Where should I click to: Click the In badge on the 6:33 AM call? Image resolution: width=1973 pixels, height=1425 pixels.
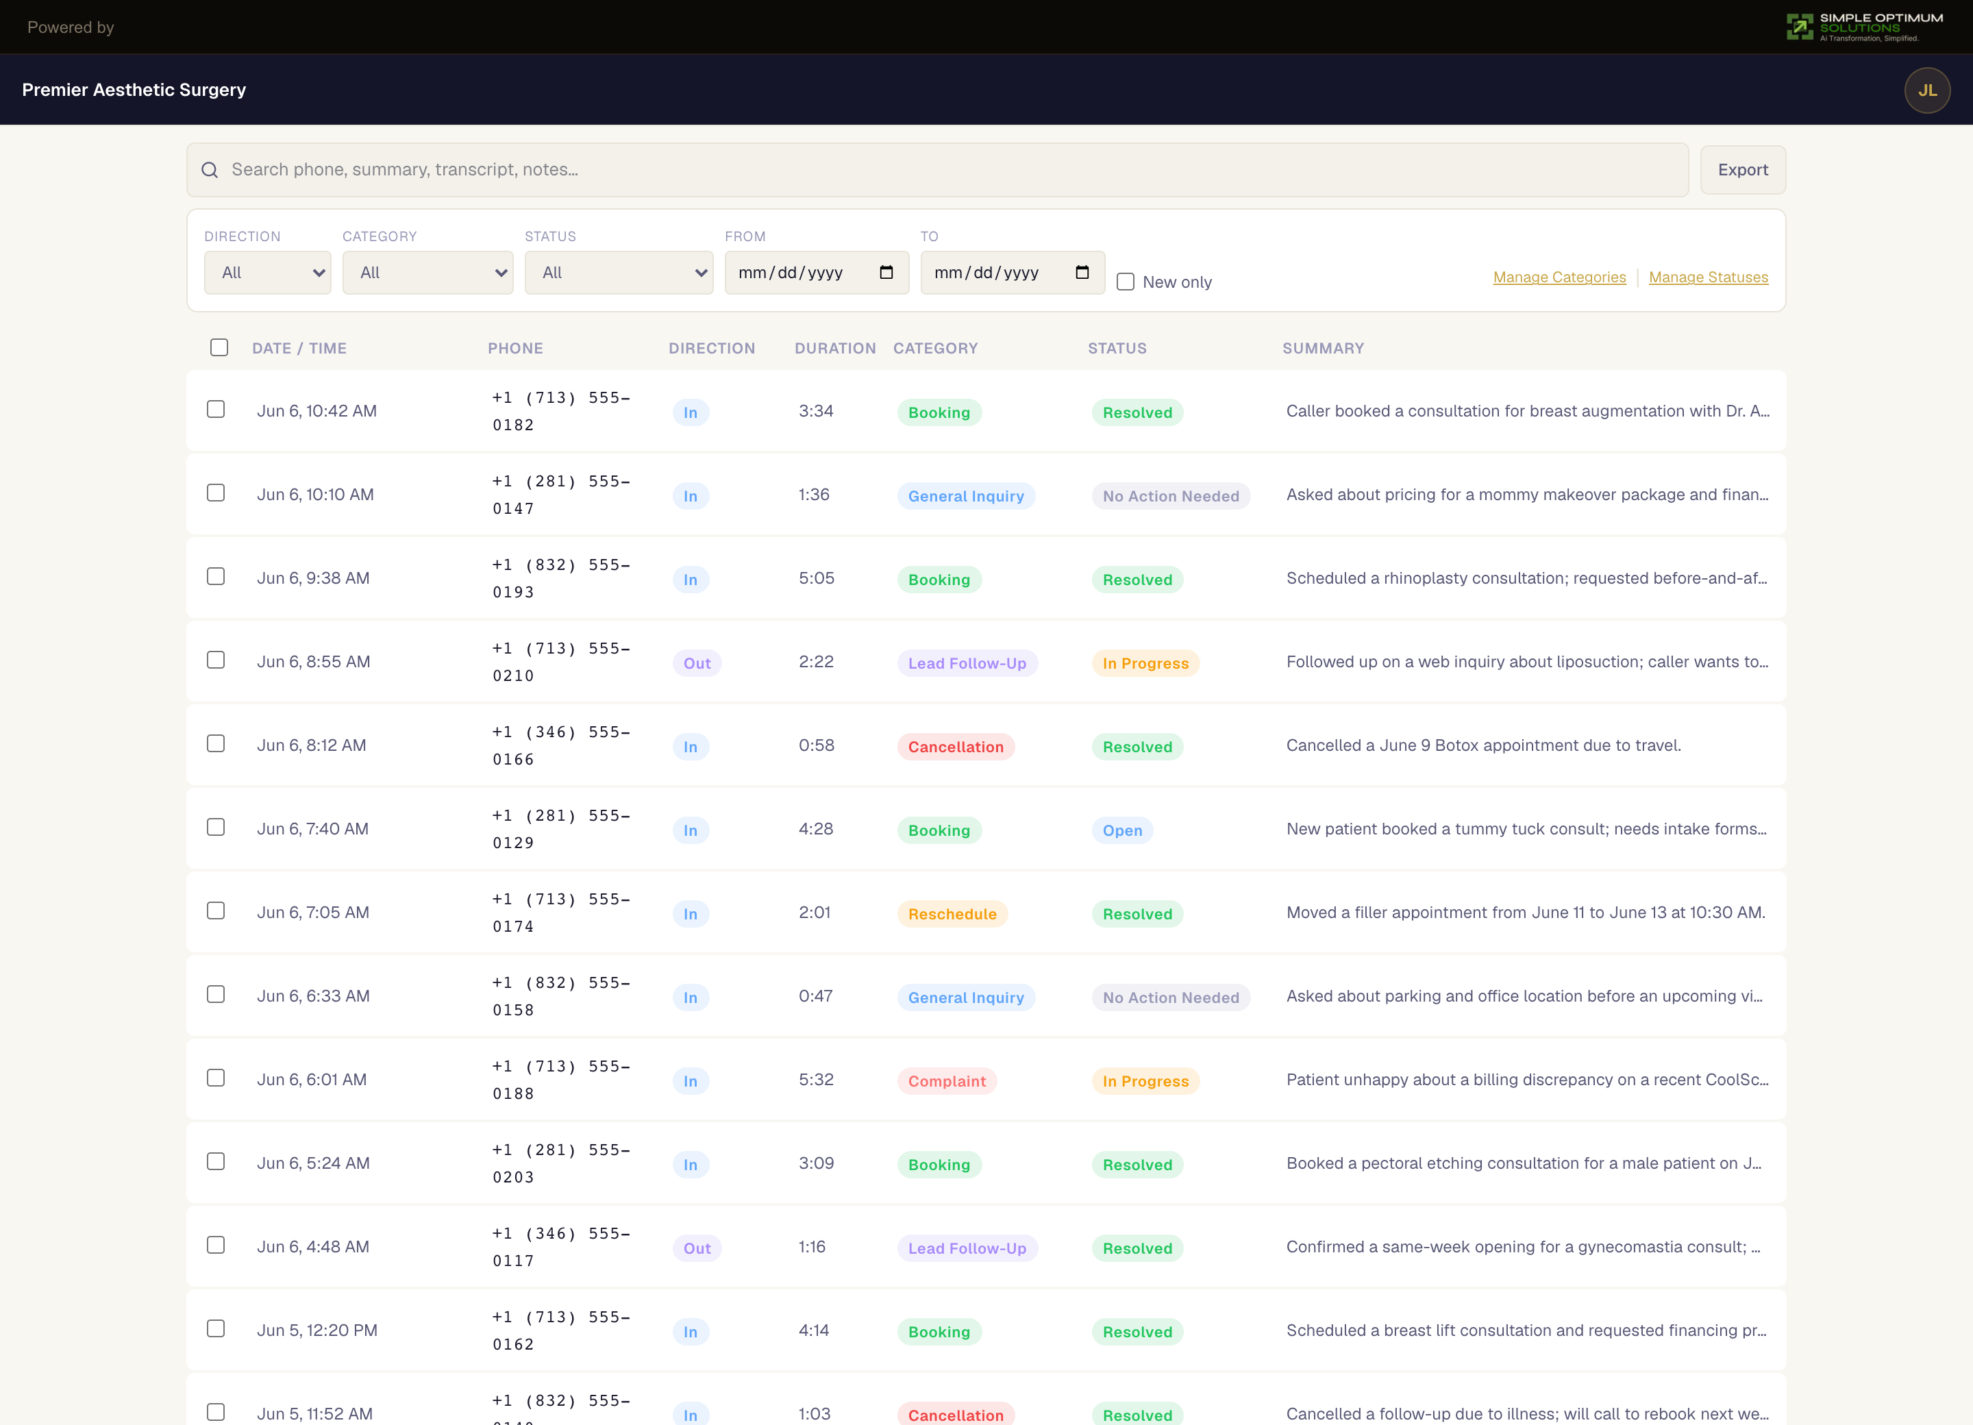[x=690, y=997]
